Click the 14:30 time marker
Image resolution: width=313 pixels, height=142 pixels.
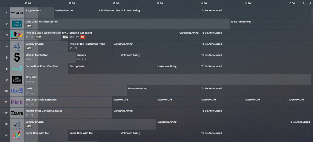click(x=248, y=3)
